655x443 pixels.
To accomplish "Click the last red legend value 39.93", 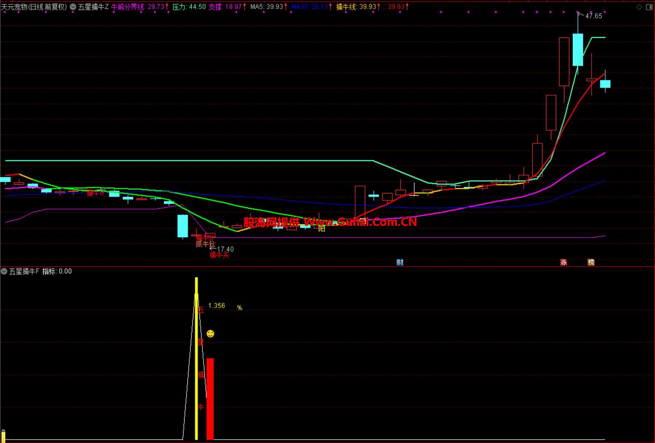I will pos(396,7).
